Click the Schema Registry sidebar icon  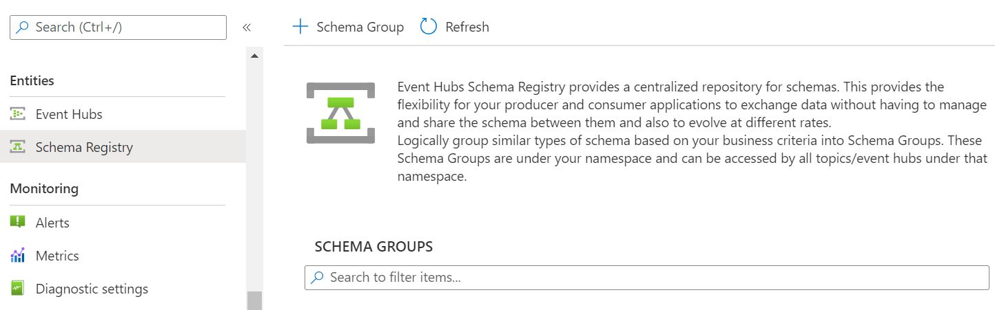click(18, 147)
